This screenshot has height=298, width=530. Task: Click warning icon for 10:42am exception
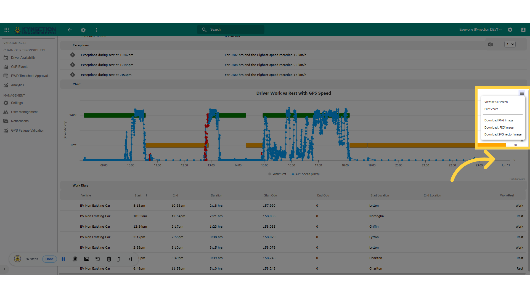point(73,55)
